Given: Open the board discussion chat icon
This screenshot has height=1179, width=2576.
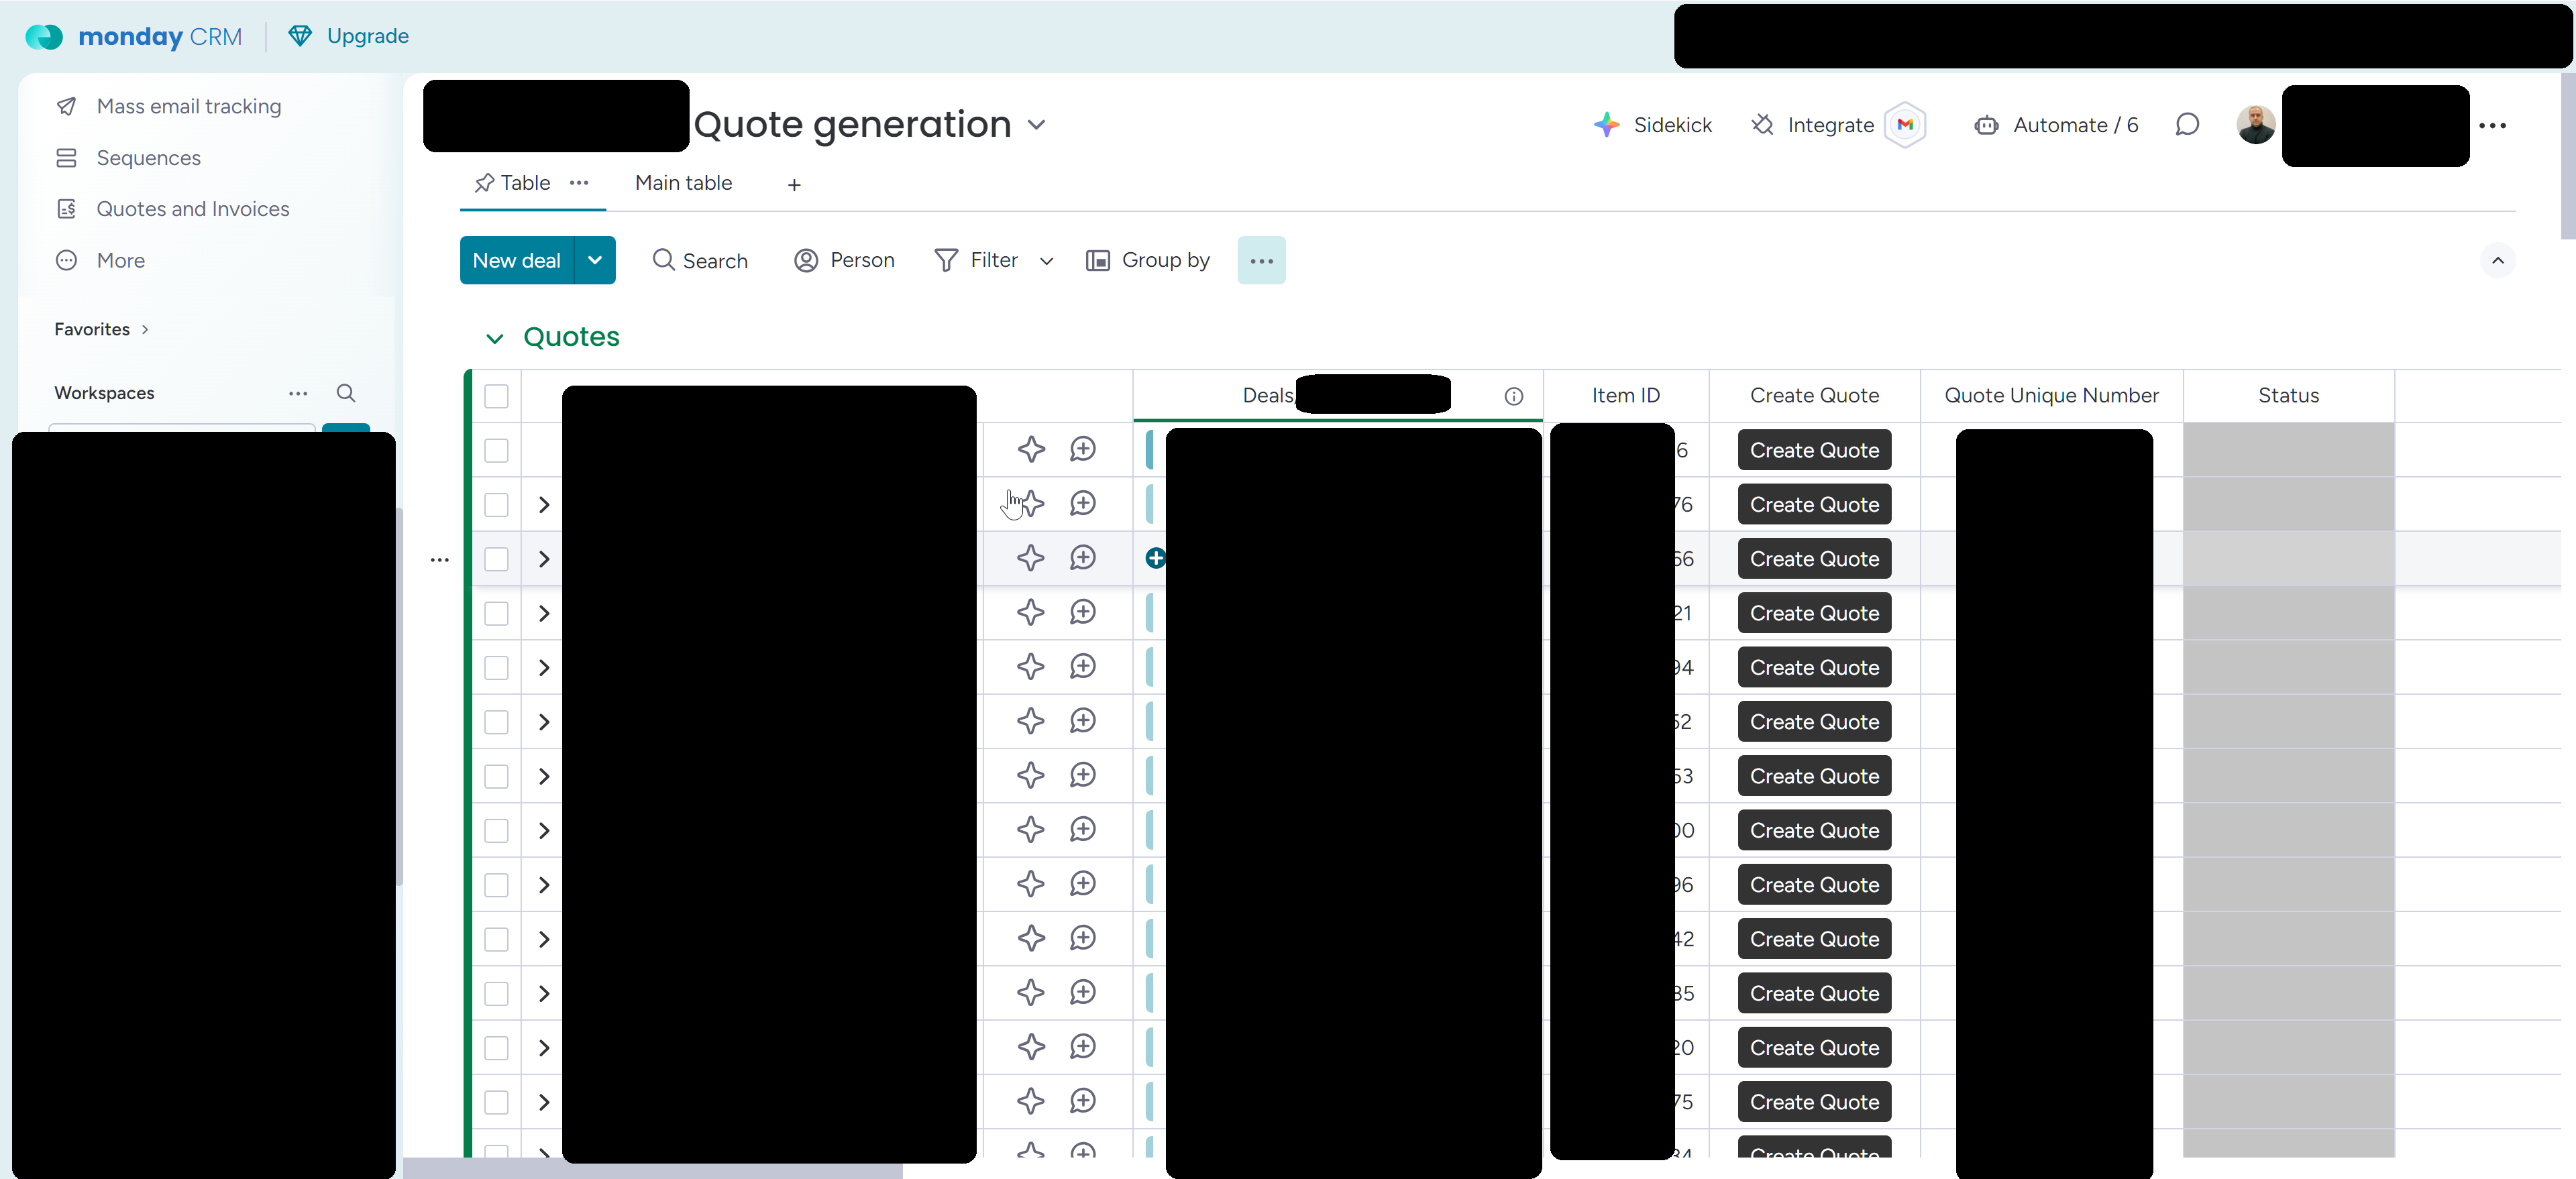Looking at the screenshot, I should [2187, 125].
